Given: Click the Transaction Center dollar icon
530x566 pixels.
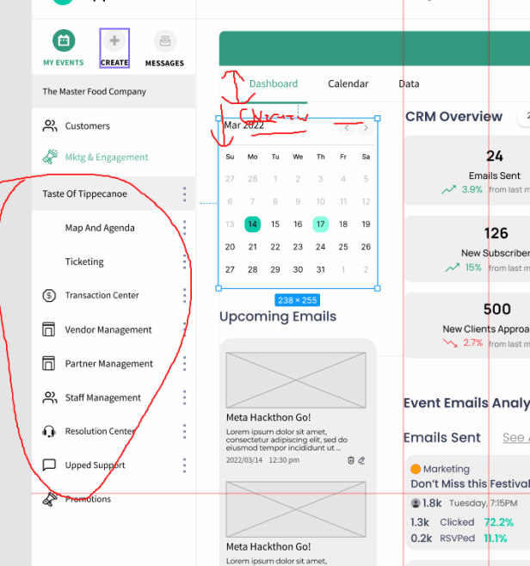Looking at the screenshot, I should (49, 296).
